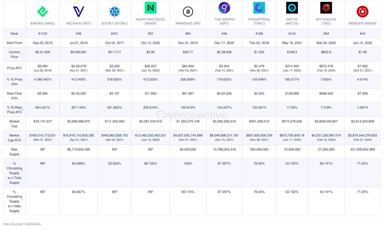Click the circulating supply cell '99.173%'
Screen dimensions: 384x230
tap(188, 192)
